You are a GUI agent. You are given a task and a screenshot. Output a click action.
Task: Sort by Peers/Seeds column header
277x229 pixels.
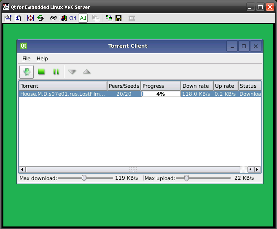tap(124, 86)
